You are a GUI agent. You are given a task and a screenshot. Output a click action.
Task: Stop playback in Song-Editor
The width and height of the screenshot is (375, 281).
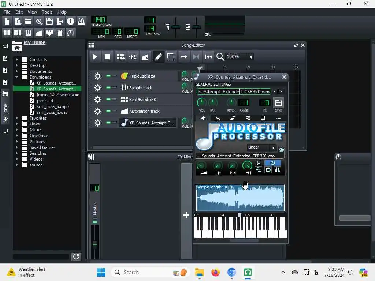coord(107,57)
